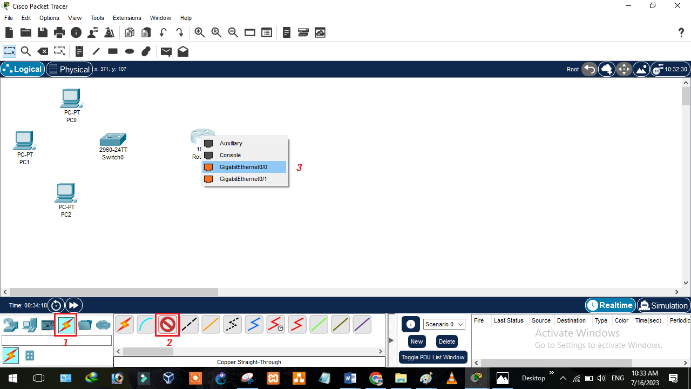691x389 pixels.
Task: Switch to the Physical workspace tab
Action: [69, 69]
